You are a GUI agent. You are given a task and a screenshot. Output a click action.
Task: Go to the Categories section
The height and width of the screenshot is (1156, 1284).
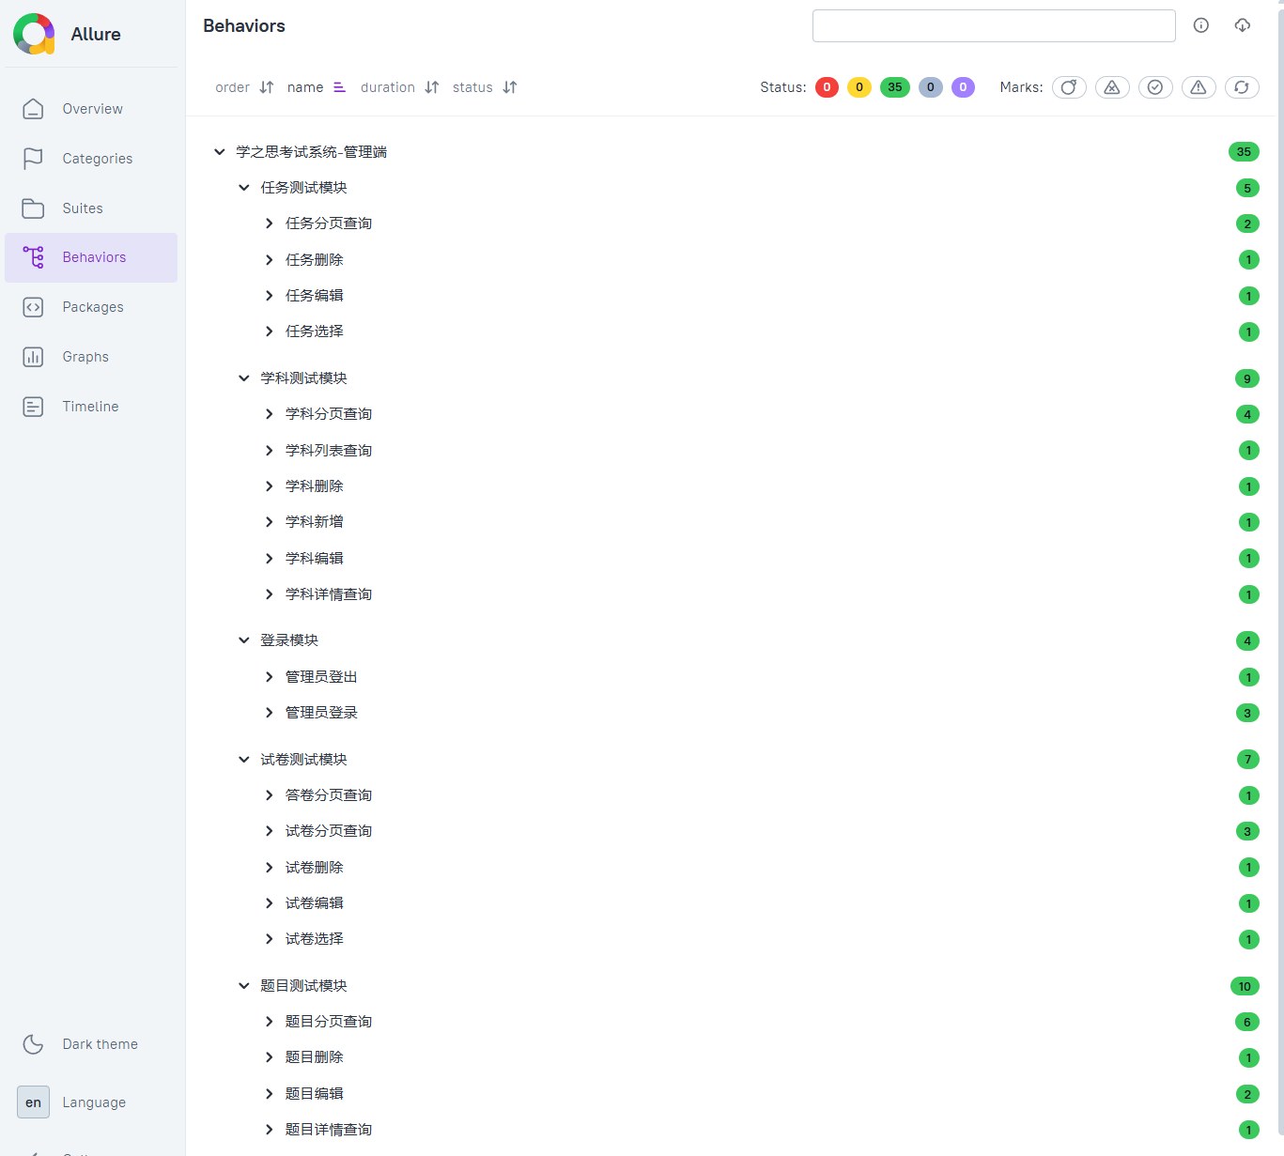91,159
